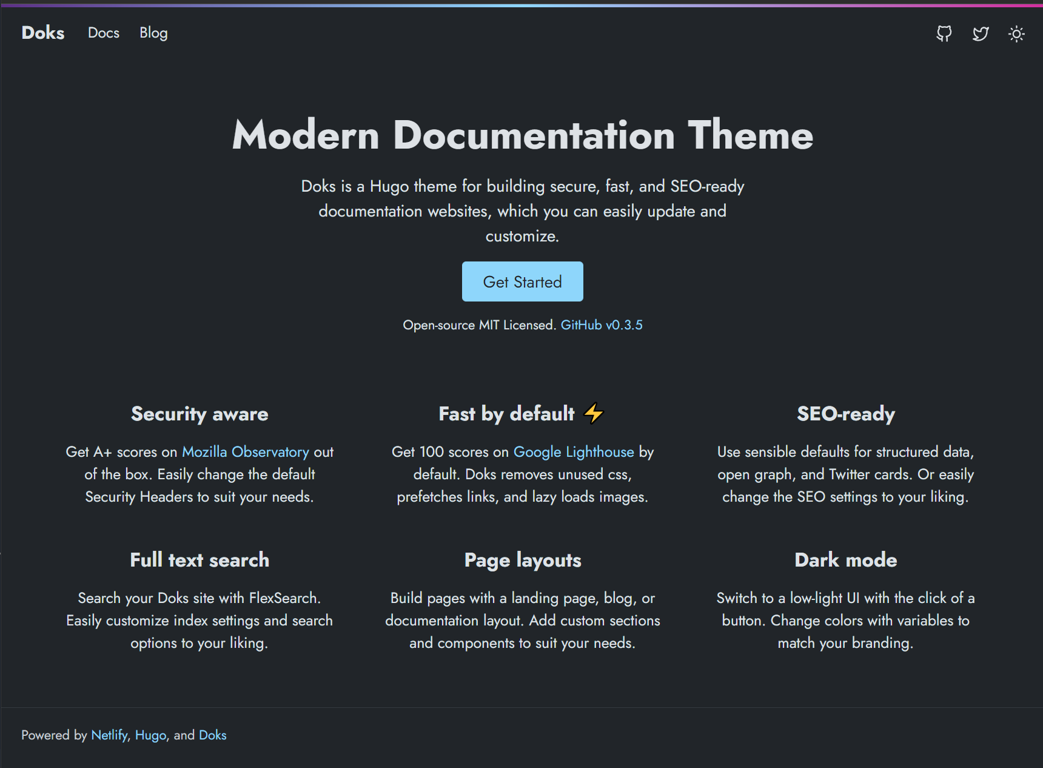Click the Dark mode heading
1043x768 pixels.
coord(846,560)
